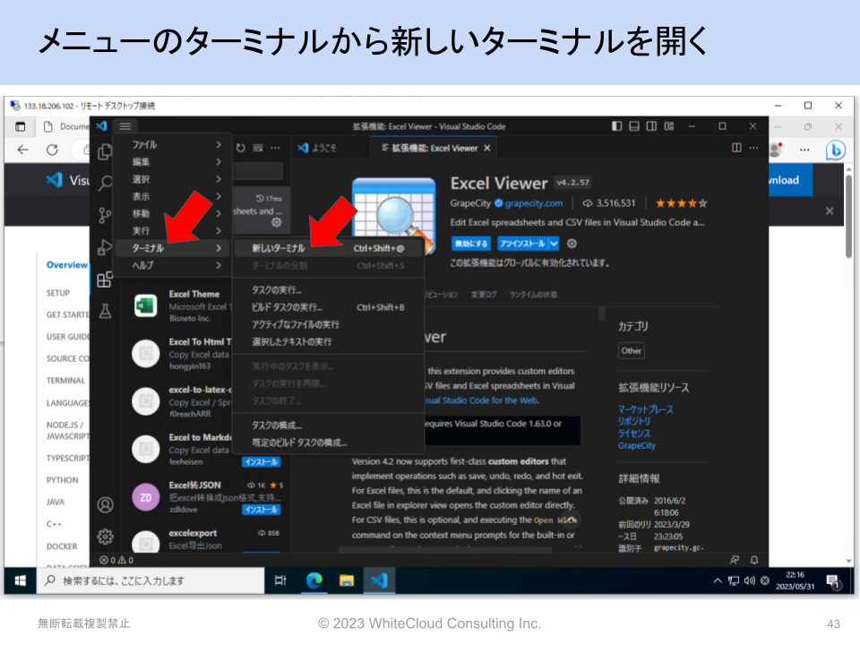Open Excel Viewer extension settings gear
The width and height of the screenshot is (860, 645).
[572, 244]
